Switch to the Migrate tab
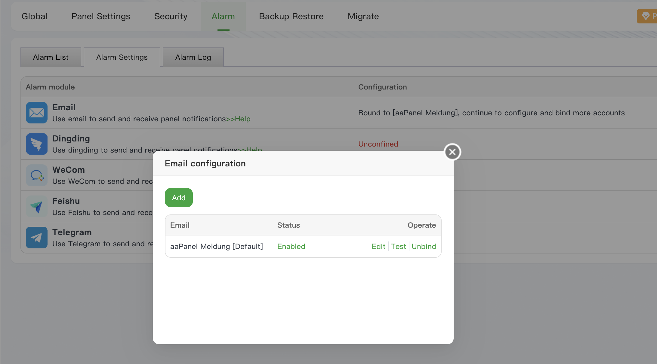657x364 pixels. 363,16
